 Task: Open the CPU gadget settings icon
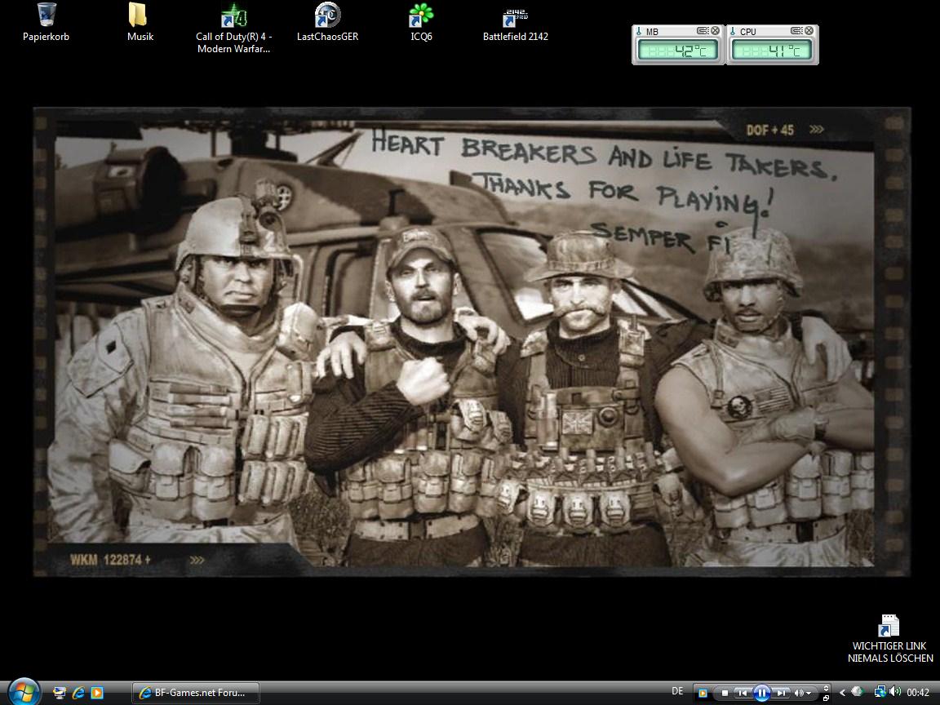tap(796, 30)
